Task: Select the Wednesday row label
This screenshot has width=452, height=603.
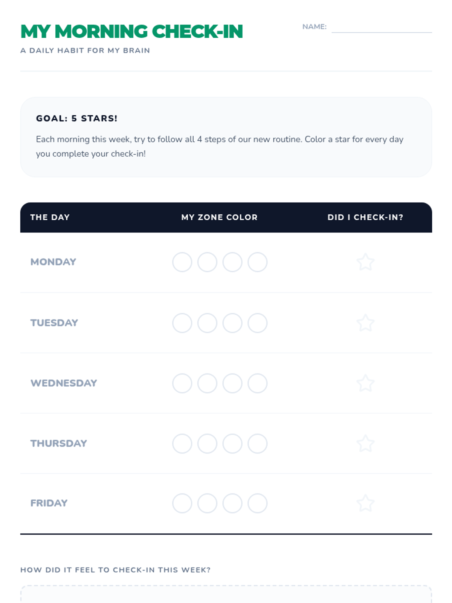Action: (x=64, y=383)
